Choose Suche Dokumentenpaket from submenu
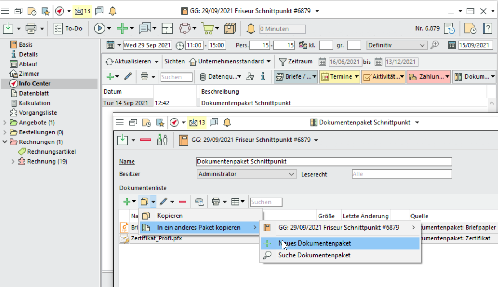Viewport: 498px width, 287px height. 314,255
